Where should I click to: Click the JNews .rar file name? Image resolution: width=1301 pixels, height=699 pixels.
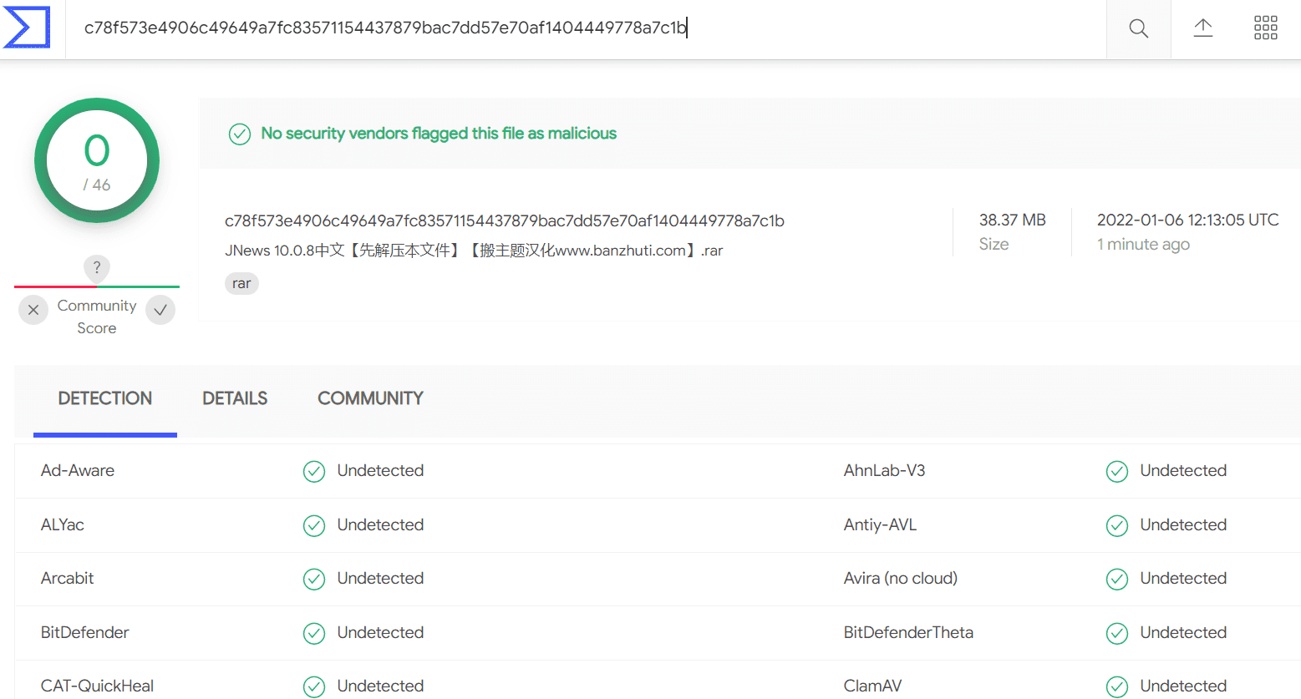[x=474, y=251]
